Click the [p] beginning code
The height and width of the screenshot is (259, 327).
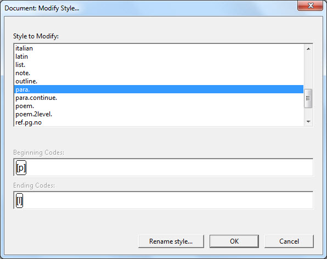21,167
